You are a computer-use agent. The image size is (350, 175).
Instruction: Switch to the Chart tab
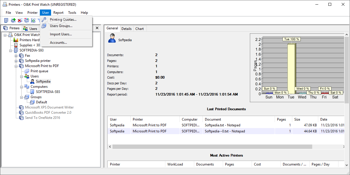pos(139,29)
